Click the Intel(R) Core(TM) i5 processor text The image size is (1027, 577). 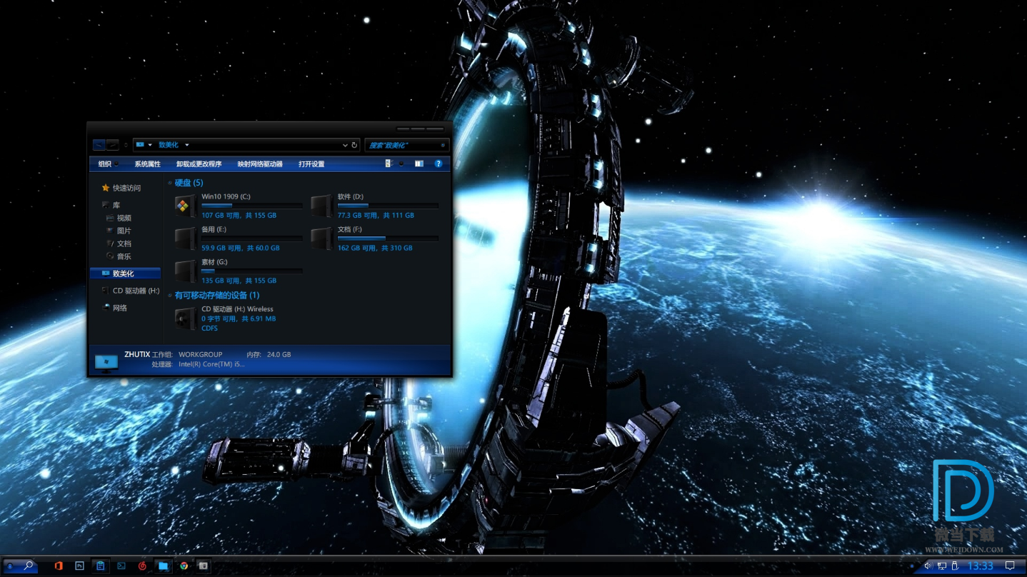[211, 364]
